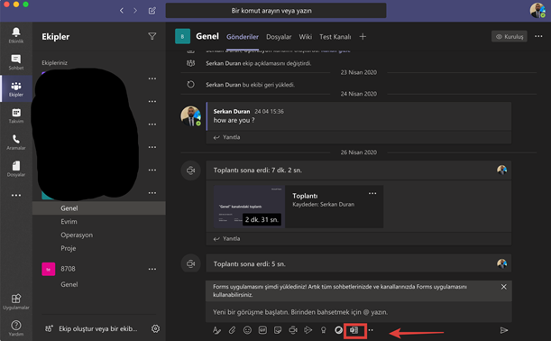Open the Uygulamalar apps store
This screenshot has width=551, height=341.
(x=16, y=302)
